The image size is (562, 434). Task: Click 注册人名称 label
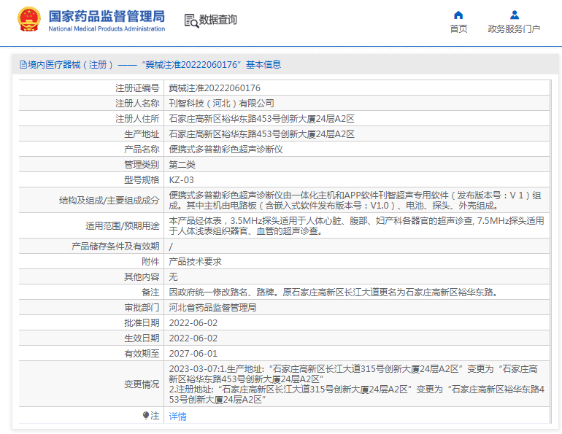137,104
